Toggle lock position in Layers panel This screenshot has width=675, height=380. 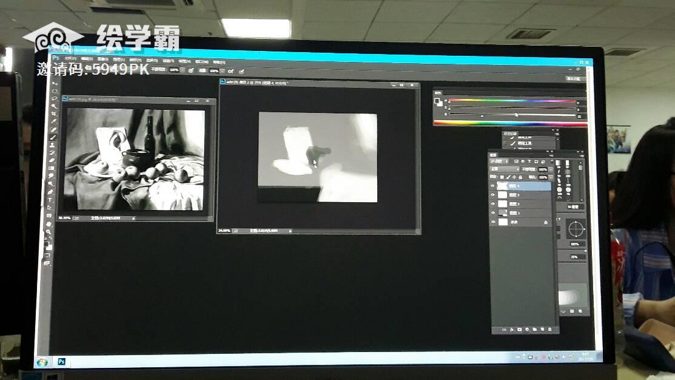pos(514,177)
